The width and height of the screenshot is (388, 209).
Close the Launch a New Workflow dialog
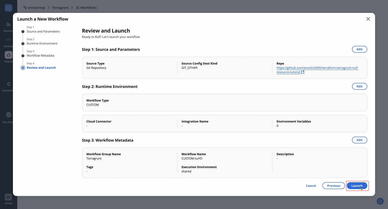(x=368, y=19)
